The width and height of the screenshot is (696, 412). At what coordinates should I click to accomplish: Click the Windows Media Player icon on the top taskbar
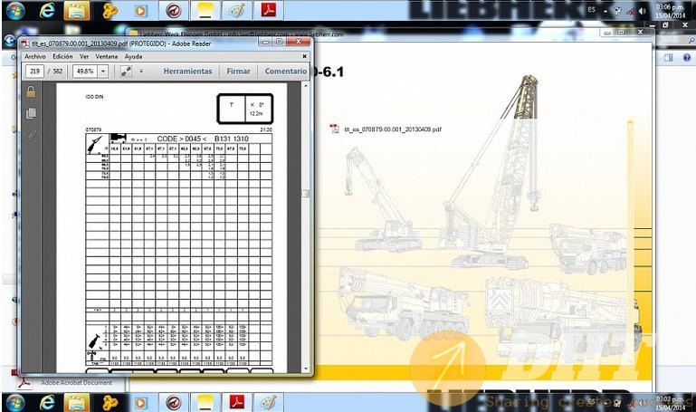[140, 10]
